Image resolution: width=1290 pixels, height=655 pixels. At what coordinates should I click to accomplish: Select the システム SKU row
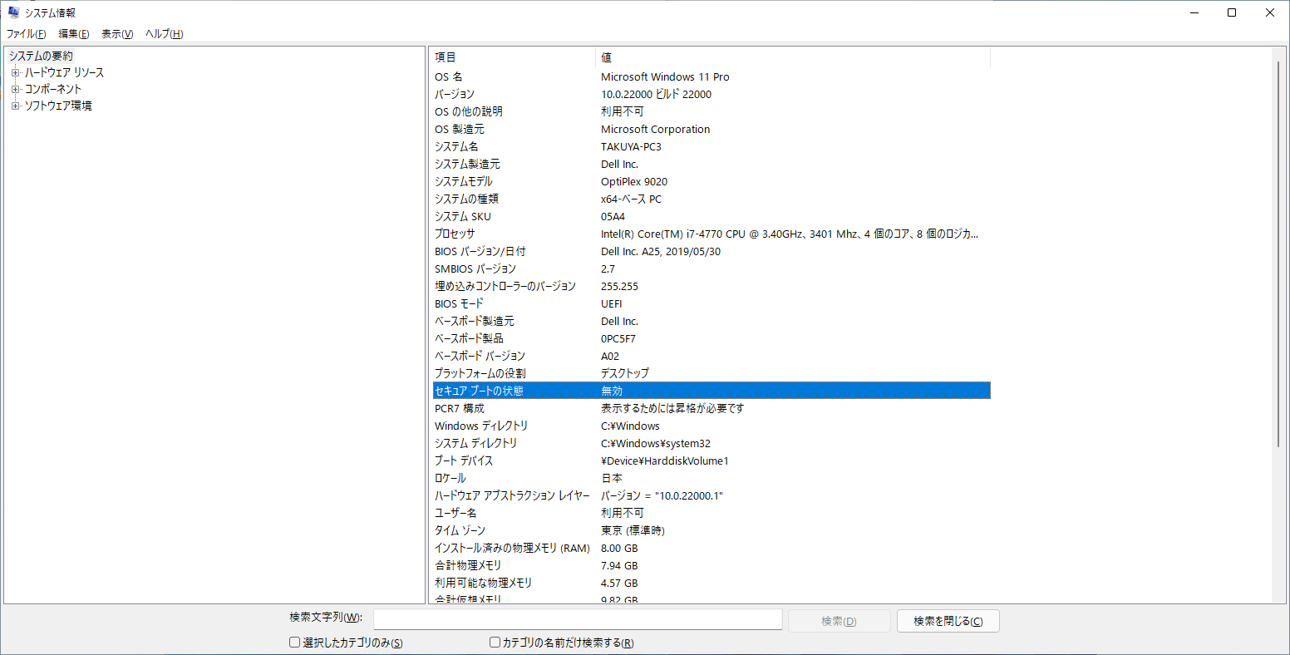click(711, 216)
